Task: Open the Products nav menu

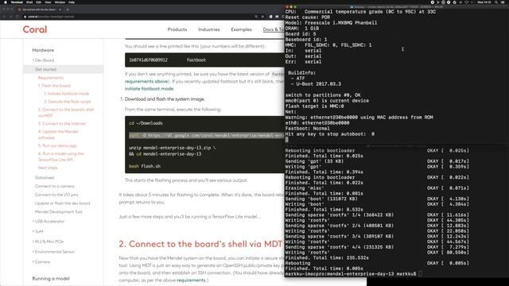Action: pos(177,29)
